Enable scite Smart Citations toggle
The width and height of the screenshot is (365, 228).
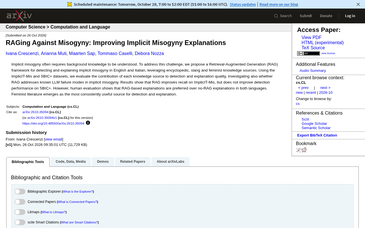coord(20,222)
